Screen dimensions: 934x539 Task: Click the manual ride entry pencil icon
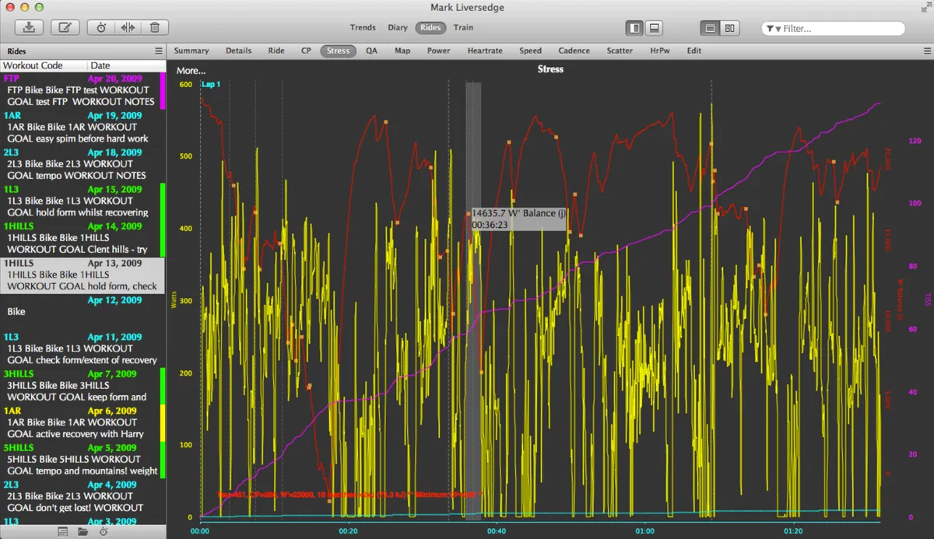pos(65,28)
